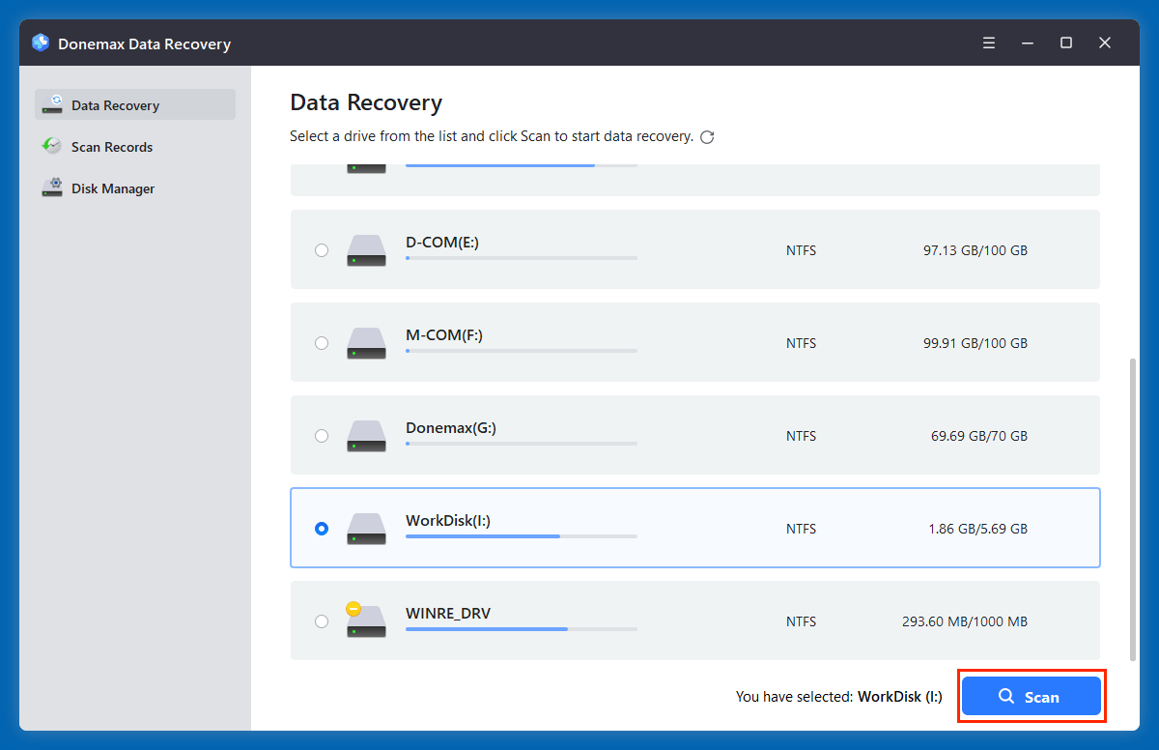The width and height of the screenshot is (1159, 750).
Task: Start scanning with the Scan button
Action: tap(1032, 696)
